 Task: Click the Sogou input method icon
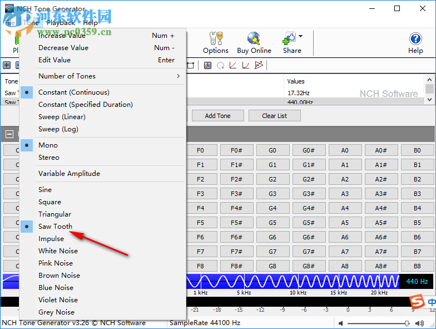tap(417, 302)
